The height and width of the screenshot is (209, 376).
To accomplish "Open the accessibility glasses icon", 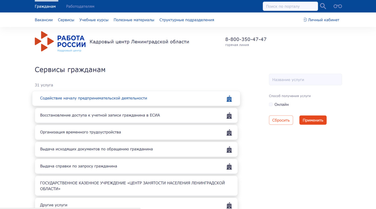I will [337, 6].
